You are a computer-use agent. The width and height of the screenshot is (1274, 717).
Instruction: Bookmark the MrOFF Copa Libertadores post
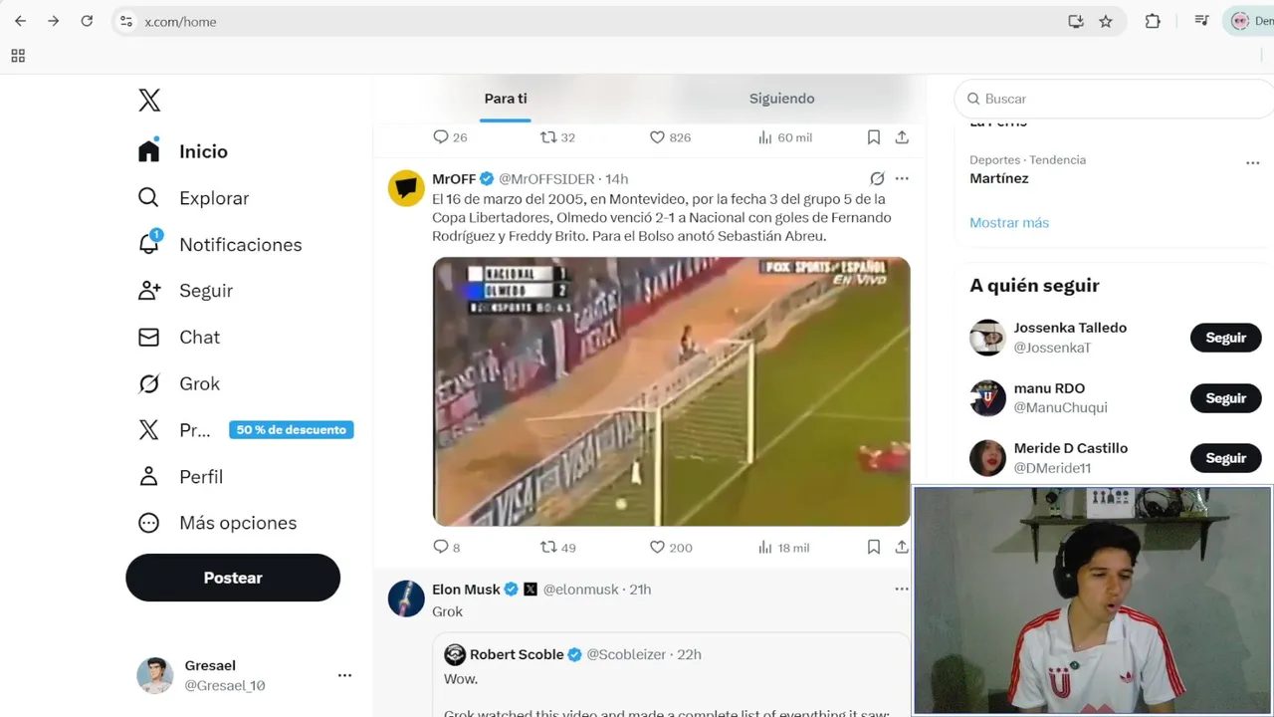coord(873,547)
